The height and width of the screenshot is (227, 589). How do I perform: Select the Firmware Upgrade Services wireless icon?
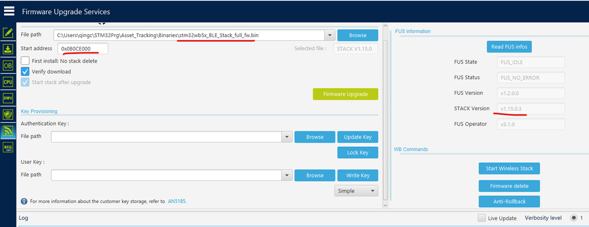[x=8, y=130]
